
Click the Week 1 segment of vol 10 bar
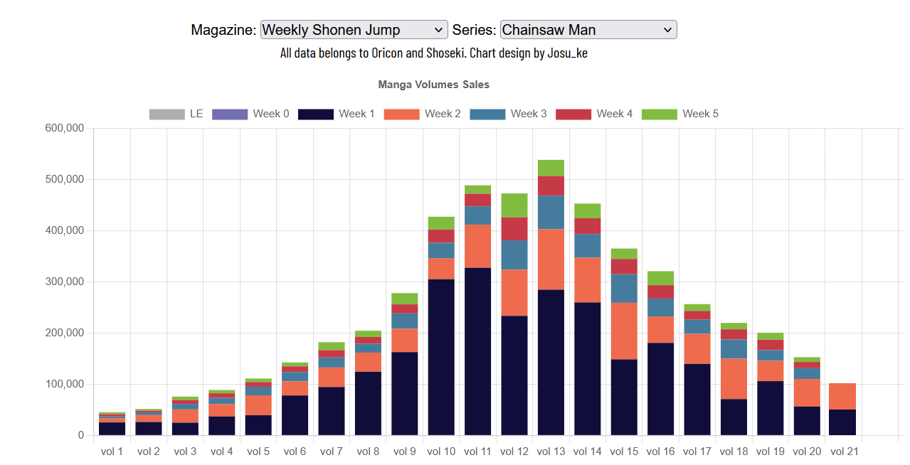point(441,357)
